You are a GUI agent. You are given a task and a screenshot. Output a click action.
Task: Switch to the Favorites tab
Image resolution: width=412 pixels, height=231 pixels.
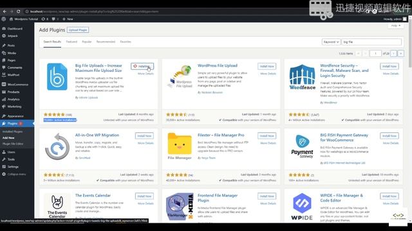click(126, 42)
